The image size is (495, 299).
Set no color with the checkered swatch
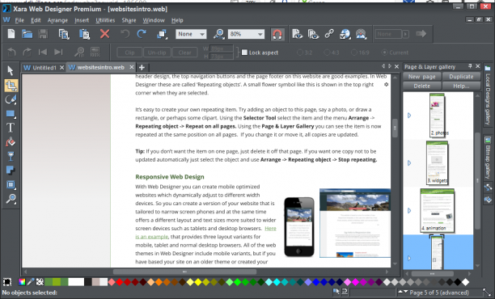click(40, 282)
